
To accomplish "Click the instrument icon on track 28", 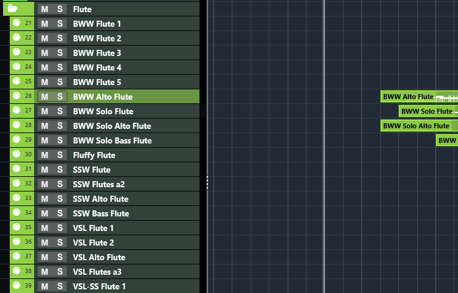I will coord(16,126).
